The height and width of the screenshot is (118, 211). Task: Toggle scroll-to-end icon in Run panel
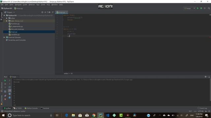click(10, 90)
